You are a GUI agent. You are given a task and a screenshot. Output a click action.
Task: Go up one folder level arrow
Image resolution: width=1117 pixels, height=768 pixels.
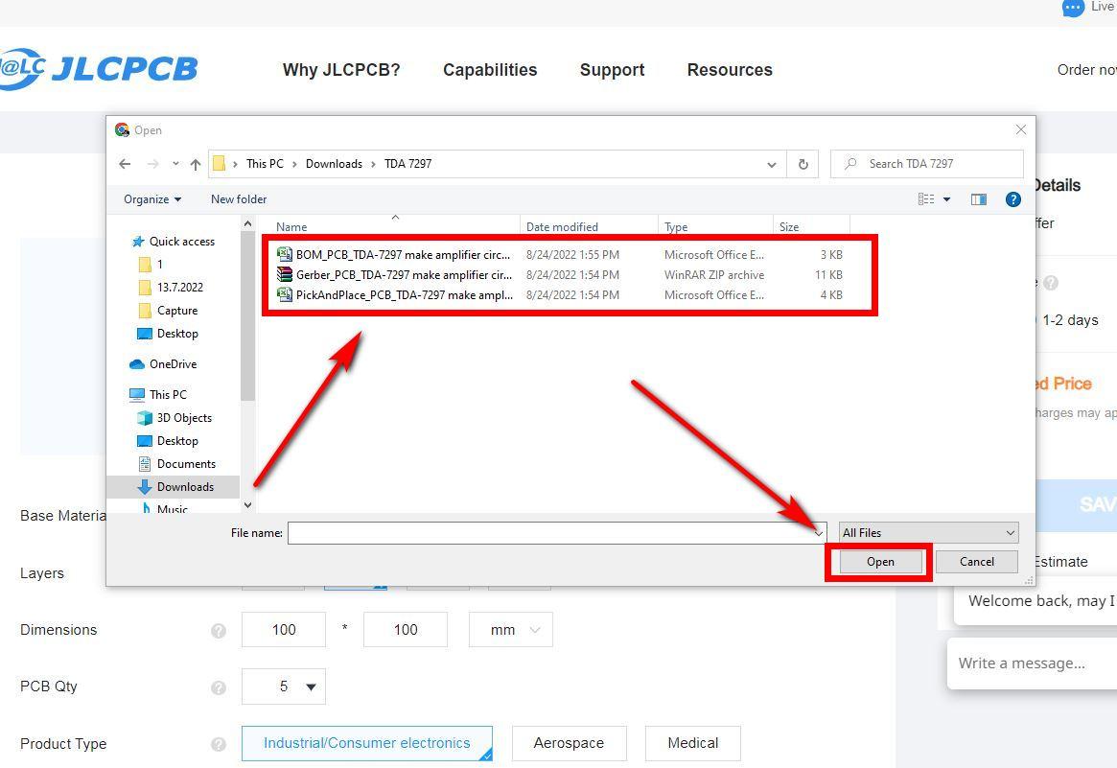[196, 165]
